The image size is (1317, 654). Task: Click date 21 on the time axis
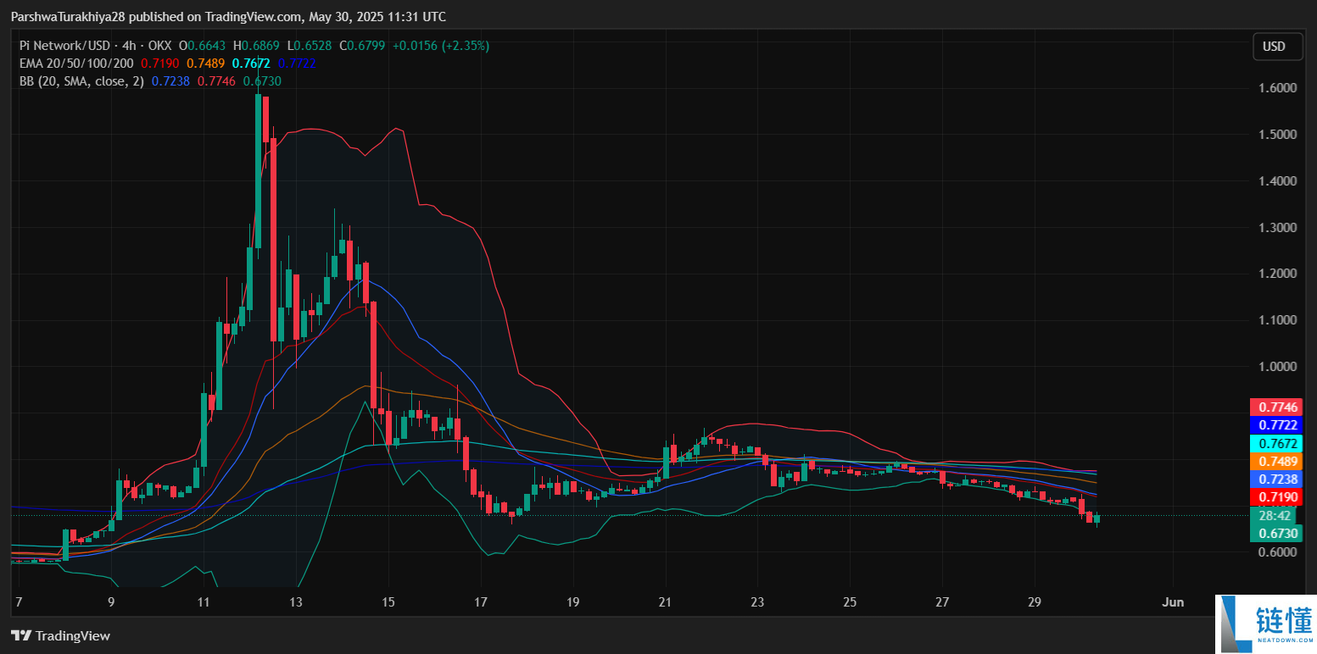point(666,601)
